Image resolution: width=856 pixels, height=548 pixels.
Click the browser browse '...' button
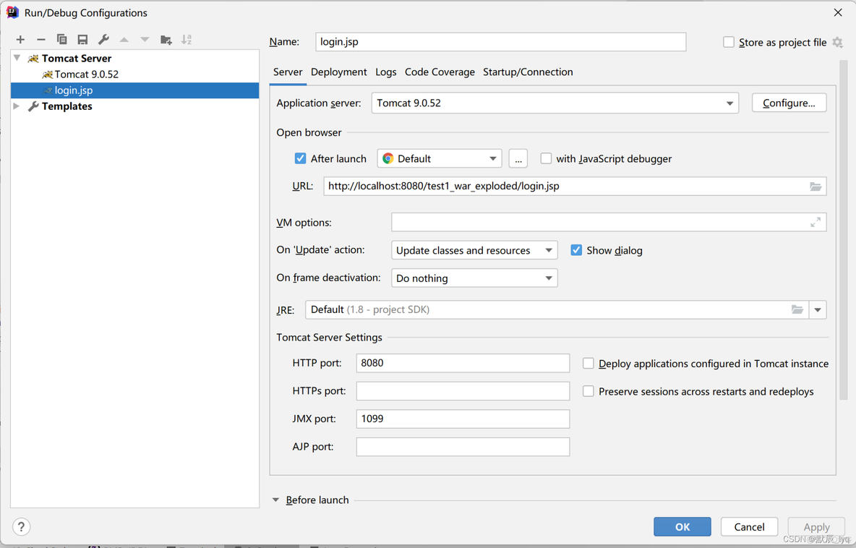click(518, 158)
